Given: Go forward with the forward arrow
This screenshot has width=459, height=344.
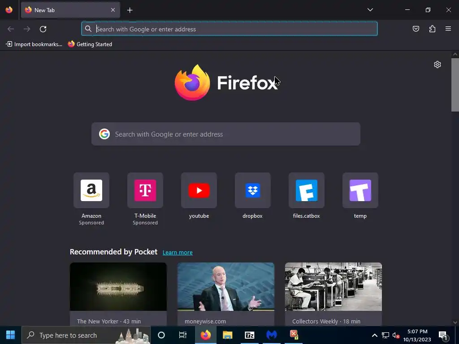Looking at the screenshot, I should tap(27, 29).
